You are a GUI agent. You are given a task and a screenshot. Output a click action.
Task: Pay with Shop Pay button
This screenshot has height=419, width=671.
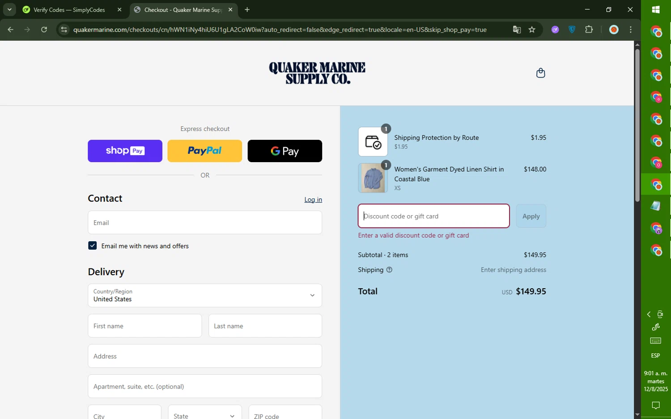coord(125,151)
